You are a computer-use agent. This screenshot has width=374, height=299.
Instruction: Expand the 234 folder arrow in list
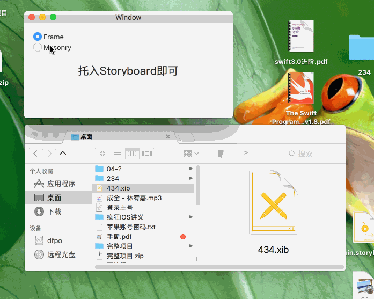191,178
